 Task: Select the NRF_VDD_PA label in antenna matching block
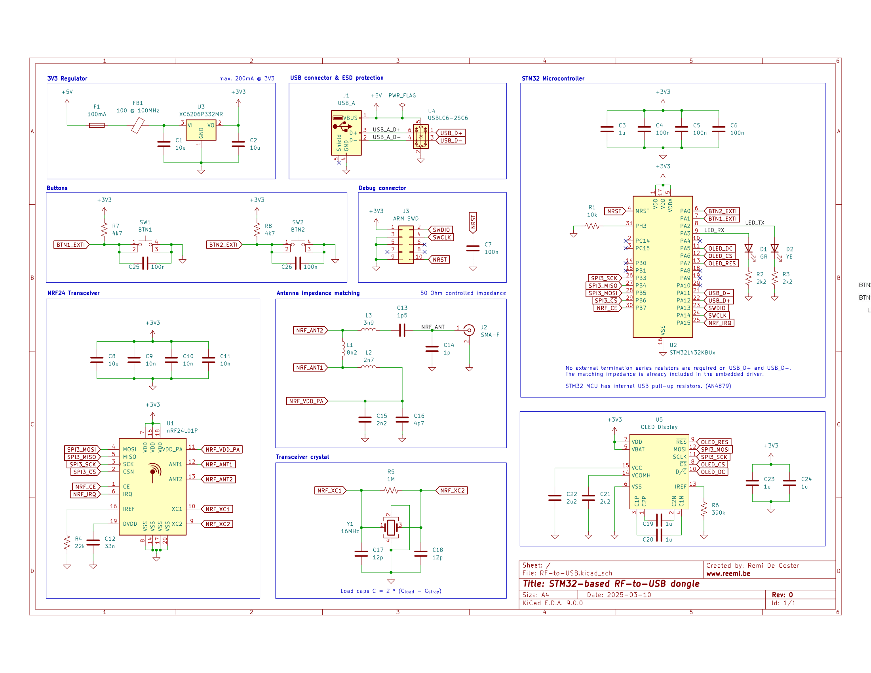[x=307, y=401]
